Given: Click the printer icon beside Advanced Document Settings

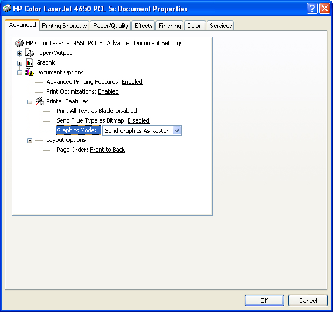Looking at the screenshot, I should pos(19,43).
